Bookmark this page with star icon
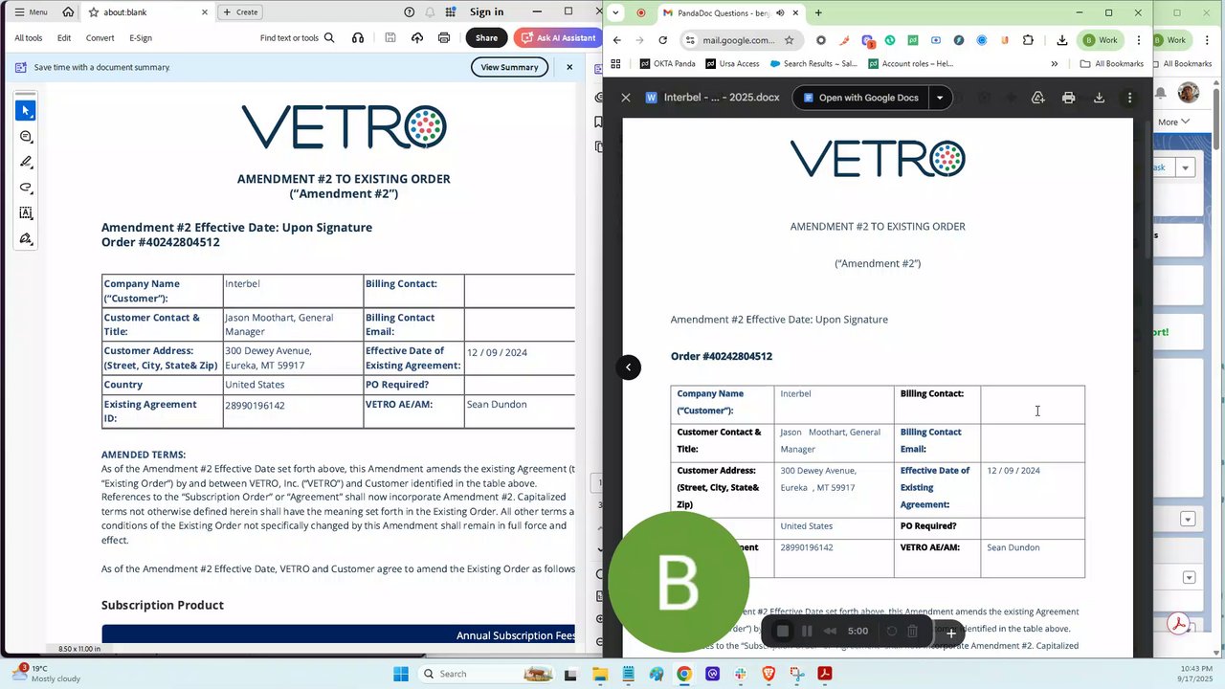Image resolution: width=1225 pixels, height=689 pixels. click(789, 40)
